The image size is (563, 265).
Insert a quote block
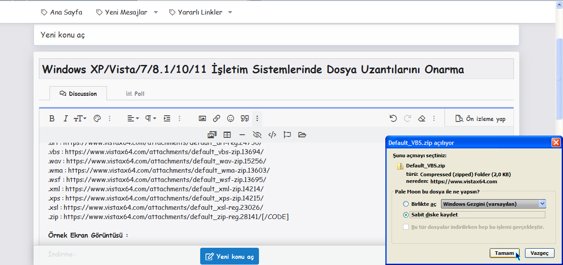click(245, 118)
